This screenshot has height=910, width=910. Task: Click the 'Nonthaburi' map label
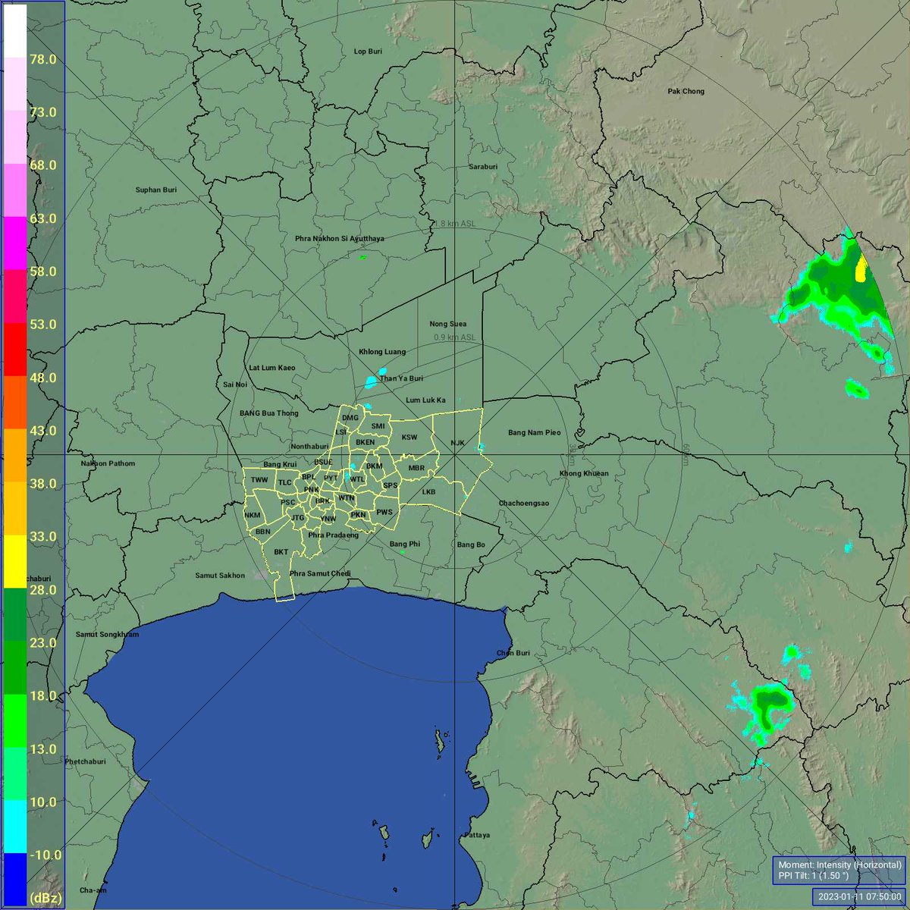click(309, 447)
